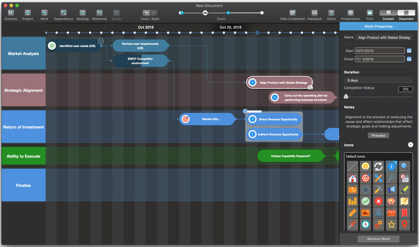Click the Share toolbar icon
Viewport: 419px width, 247px height.
click(331, 13)
